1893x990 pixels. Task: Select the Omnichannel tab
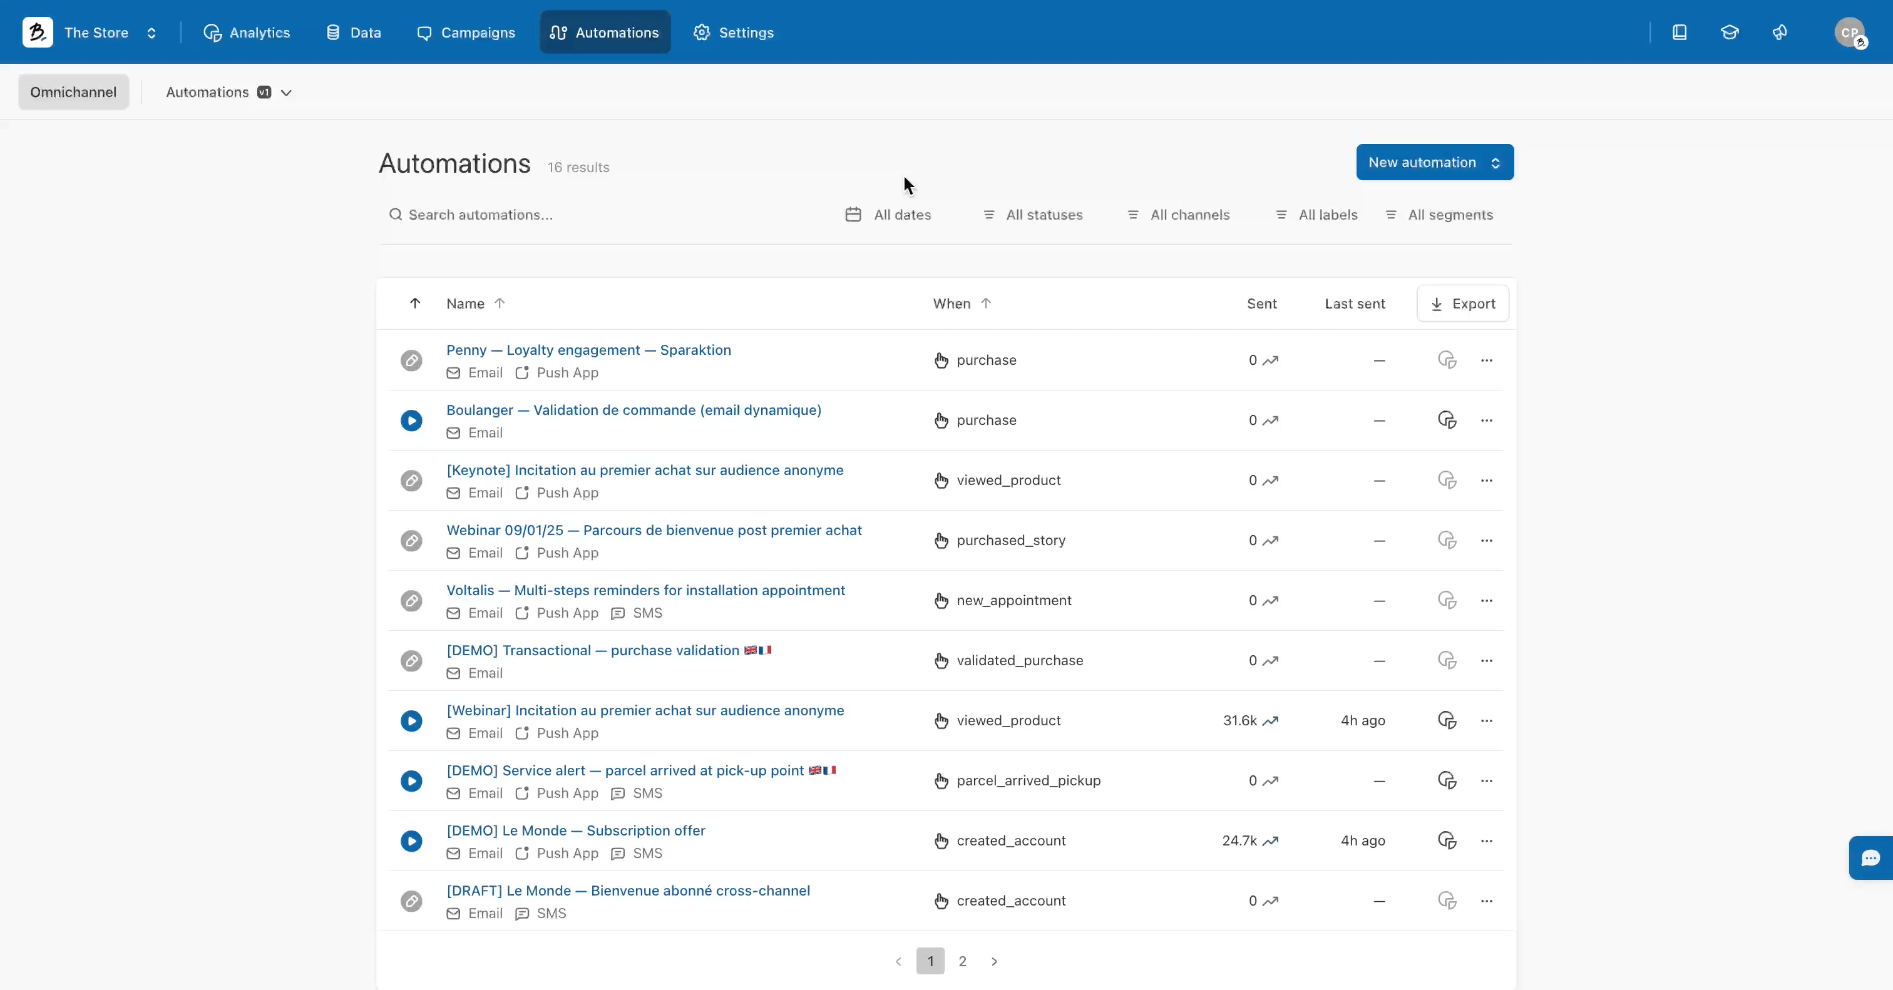[73, 92]
